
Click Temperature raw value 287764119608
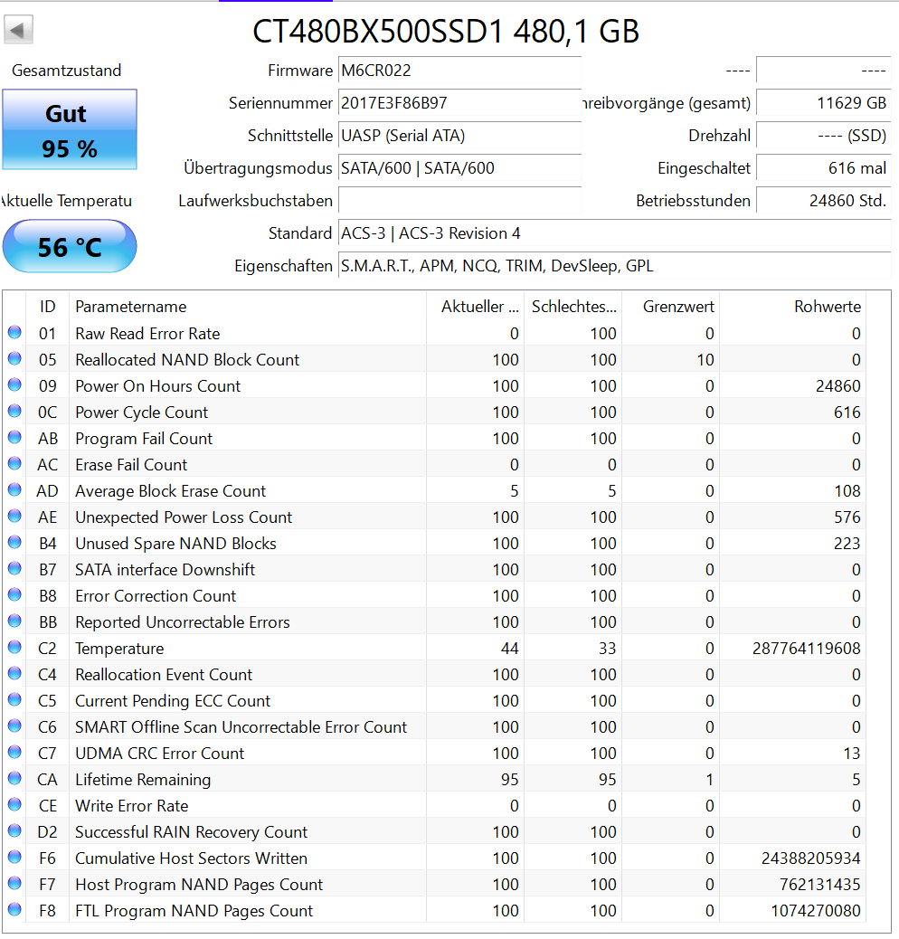click(x=806, y=649)
